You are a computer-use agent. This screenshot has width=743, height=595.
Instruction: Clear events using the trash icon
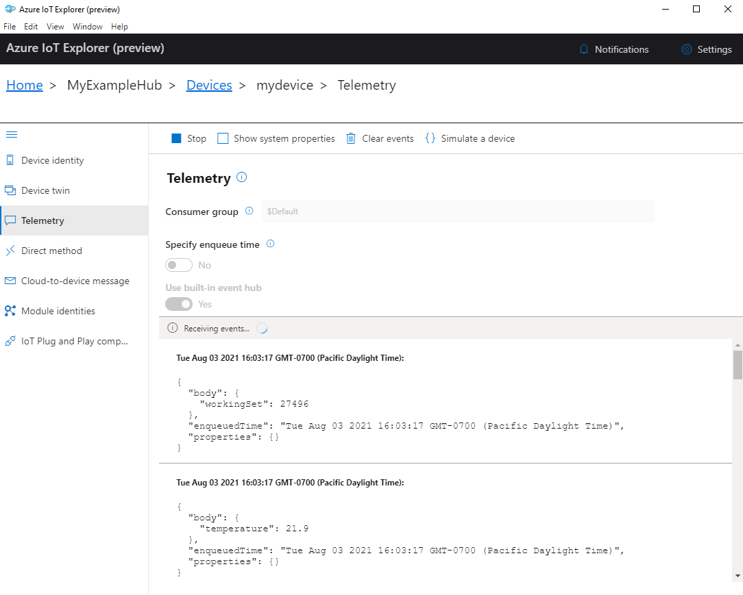coord(350,138)
